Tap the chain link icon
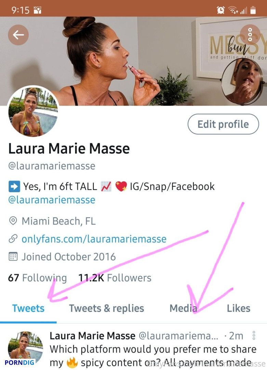The image size is (267, 370). pyautogui.click(x=13, y=238)
